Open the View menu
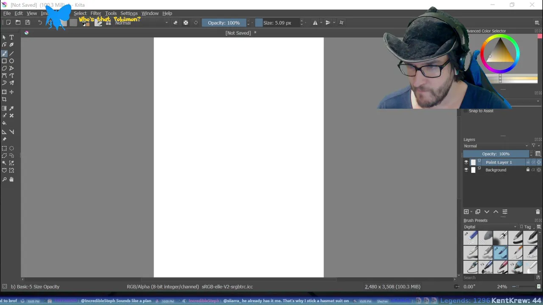Image resolution: width=543 pixels, height=305 pixels. tap(32, 13)
